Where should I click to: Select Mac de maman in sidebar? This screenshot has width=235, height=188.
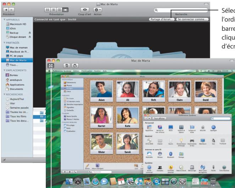(17, 47)
